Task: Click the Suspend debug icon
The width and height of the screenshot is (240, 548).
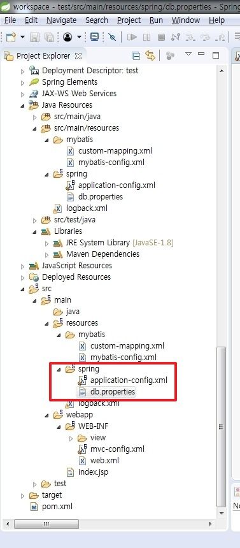Action: click(146, 37)
